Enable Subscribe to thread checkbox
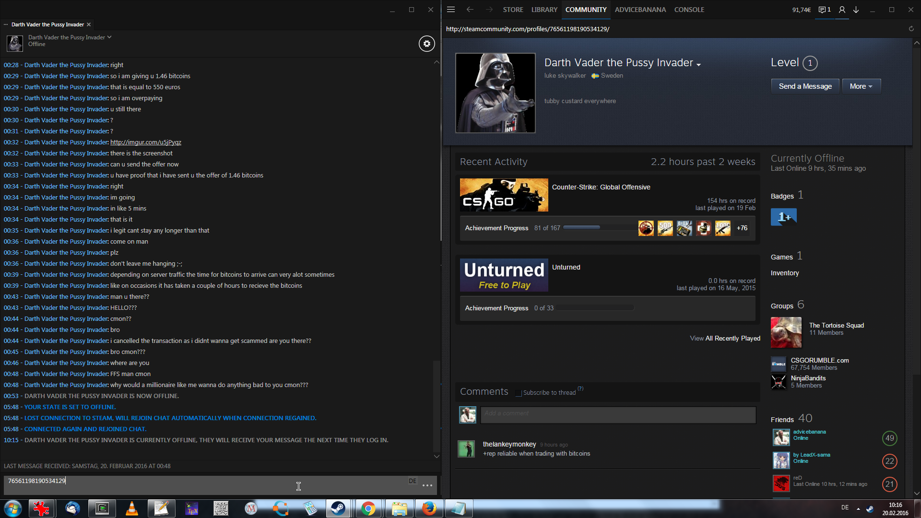Viewport: 921px width, 518px height. 518,393
